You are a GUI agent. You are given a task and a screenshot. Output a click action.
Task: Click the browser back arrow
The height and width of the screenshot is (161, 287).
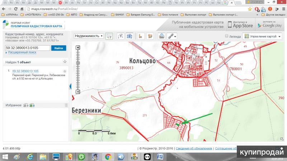click(4, 9)
